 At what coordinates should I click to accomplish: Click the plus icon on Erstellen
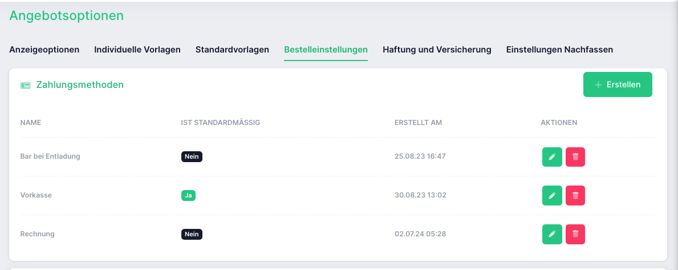click(x=598, y=85)
